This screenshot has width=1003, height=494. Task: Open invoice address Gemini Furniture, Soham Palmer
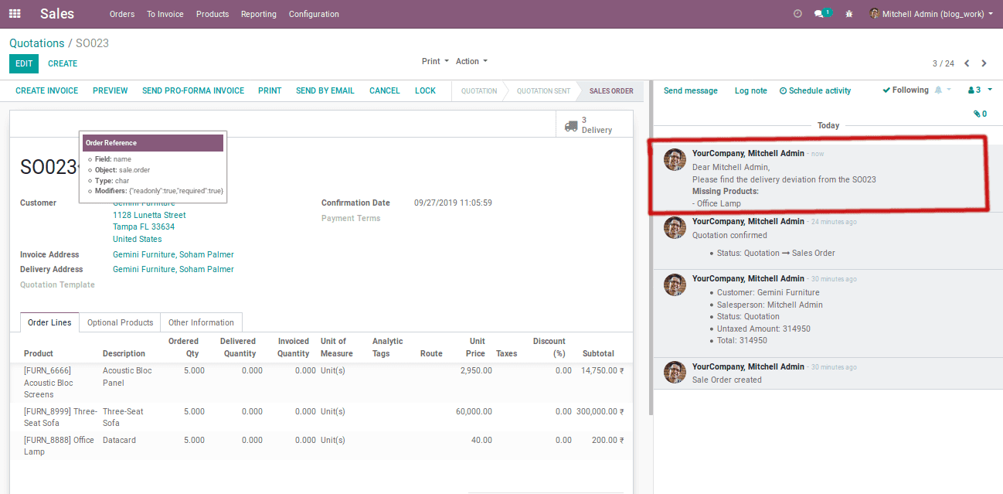pyautogui.click(x=173, y=254)
